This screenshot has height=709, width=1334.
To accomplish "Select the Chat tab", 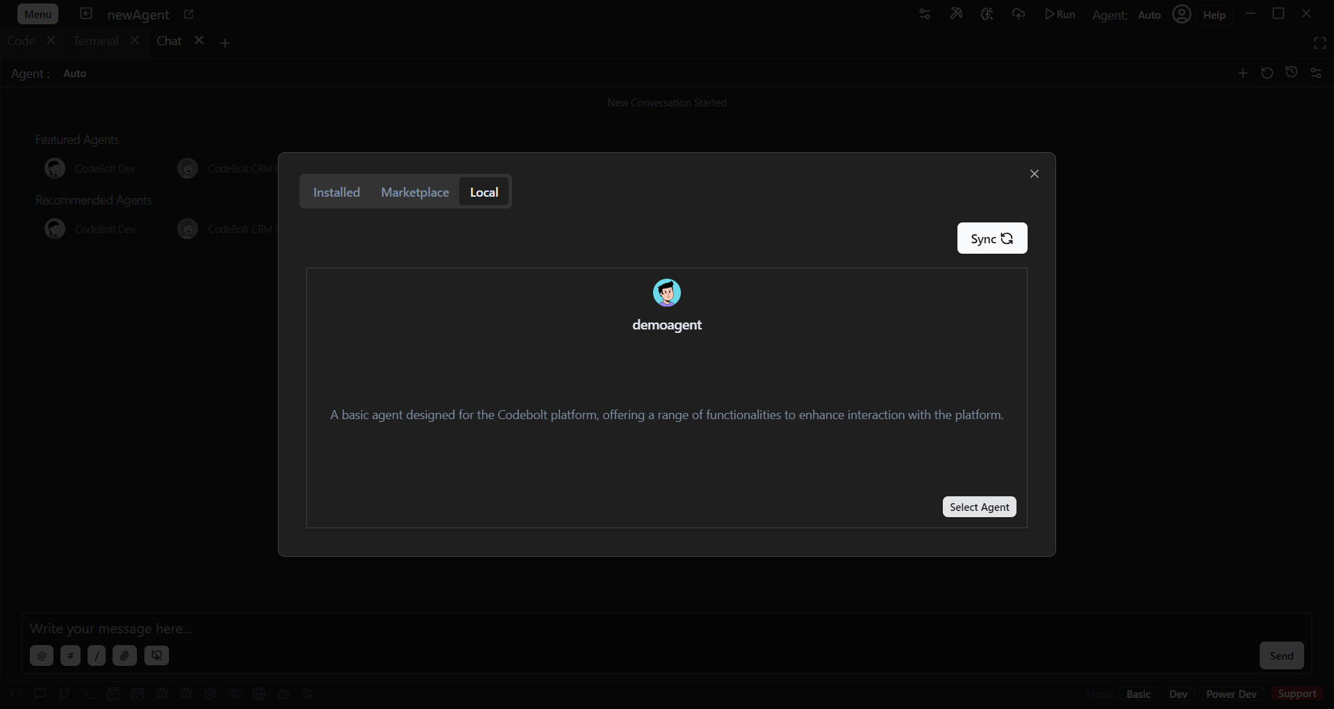I will pos(169,41).
